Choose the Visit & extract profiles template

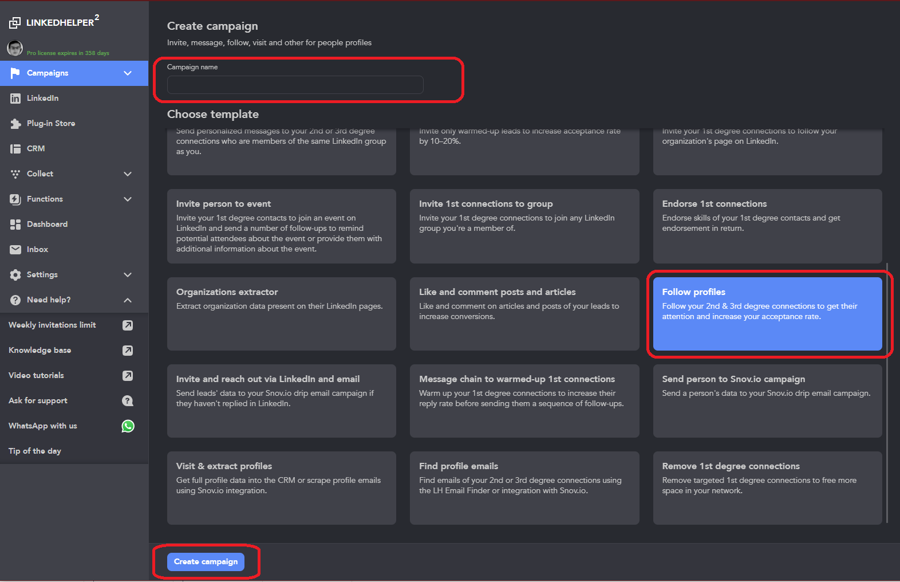[x=282, y=488]
